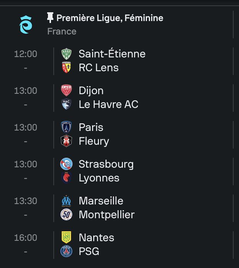Select the 13:30 Marseille kickoff time
Screen dimensions: 239x268
point(26,201)
